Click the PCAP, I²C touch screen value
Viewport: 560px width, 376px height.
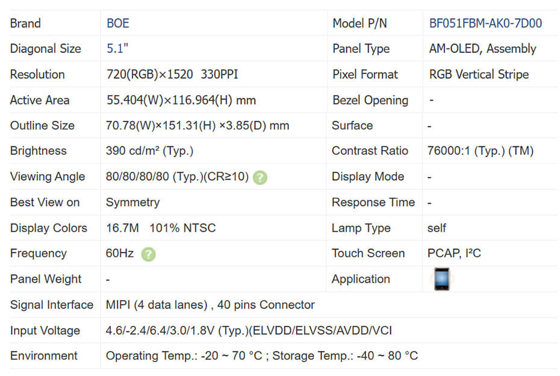[454, 253]
